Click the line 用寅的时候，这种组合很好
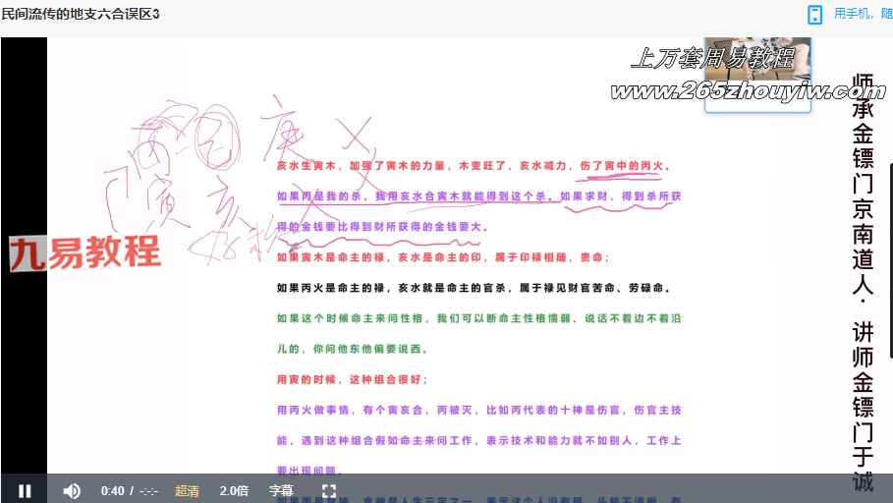Screen dimensions: 893x503 pyautogui.click(x=352, y=379)
